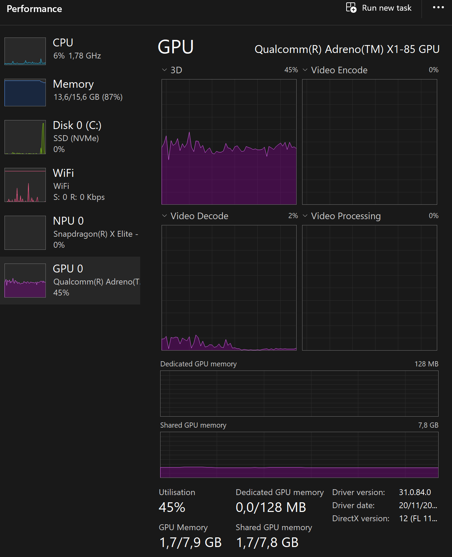Switch to the WiFi performance item
Image resolution: width=452 pixels, height=557 pixels.
[x=63, y=173]
